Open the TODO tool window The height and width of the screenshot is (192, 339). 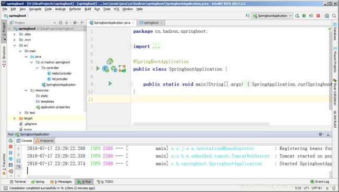105,182
